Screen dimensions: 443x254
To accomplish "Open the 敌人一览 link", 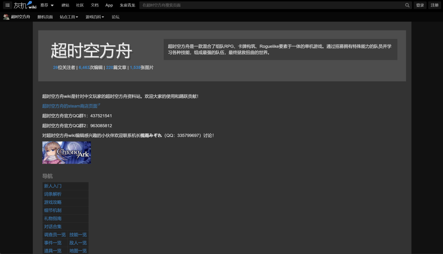I will coord(78,243).
